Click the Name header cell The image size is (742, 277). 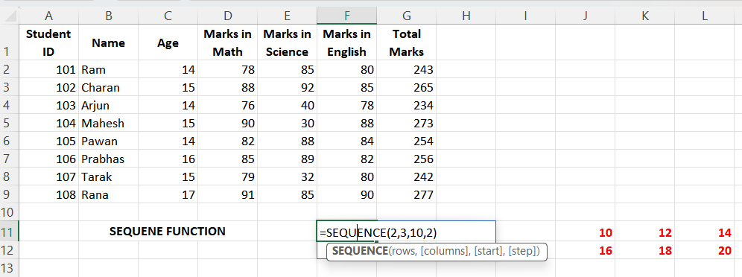point(108,42)
